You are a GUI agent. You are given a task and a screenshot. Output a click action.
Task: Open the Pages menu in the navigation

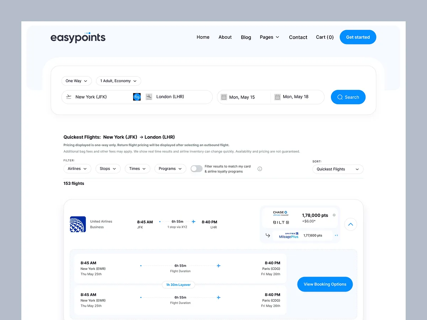(x=269, y=37)
